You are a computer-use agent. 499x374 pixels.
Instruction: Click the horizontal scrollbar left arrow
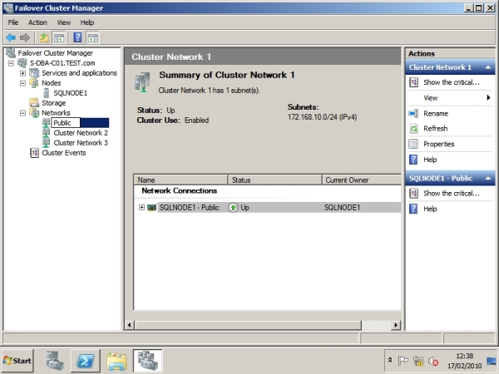coord(129,325)
